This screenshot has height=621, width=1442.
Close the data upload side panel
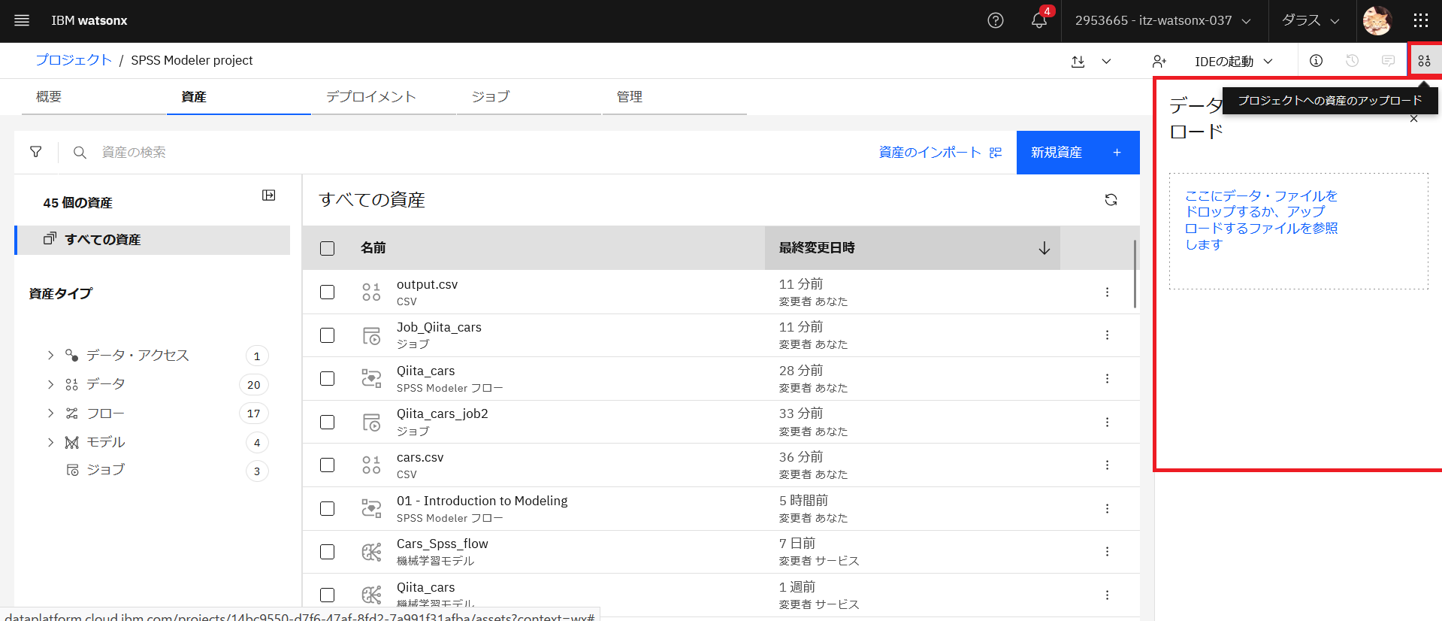point(1413,119)
